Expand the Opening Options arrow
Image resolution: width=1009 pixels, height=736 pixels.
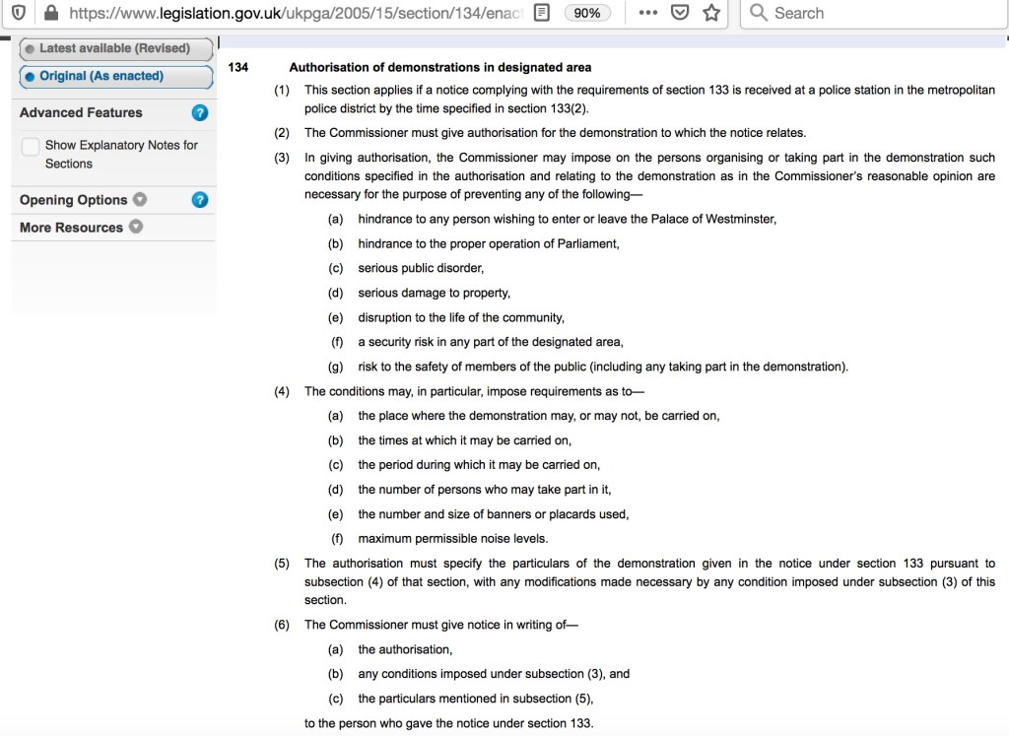pos(140,200)
